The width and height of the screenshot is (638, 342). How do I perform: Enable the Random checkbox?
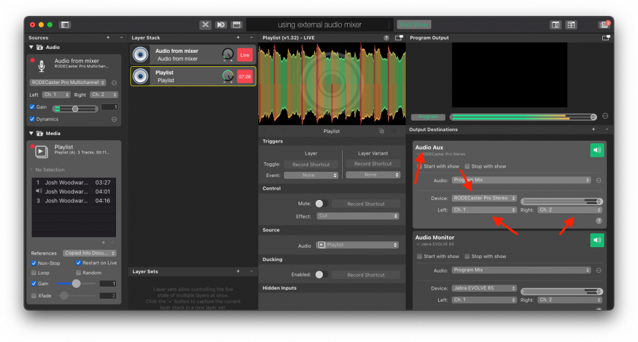click(78, 273)
